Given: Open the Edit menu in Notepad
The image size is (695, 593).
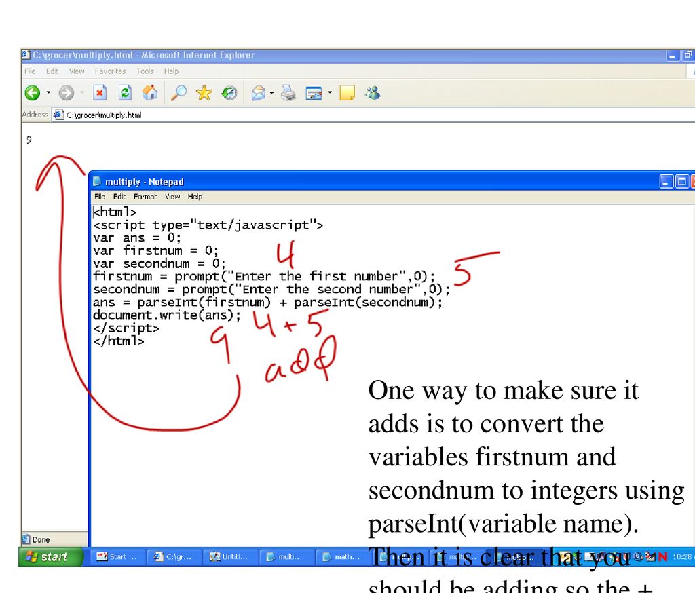Looking at the screenshot, I should 119,196.
